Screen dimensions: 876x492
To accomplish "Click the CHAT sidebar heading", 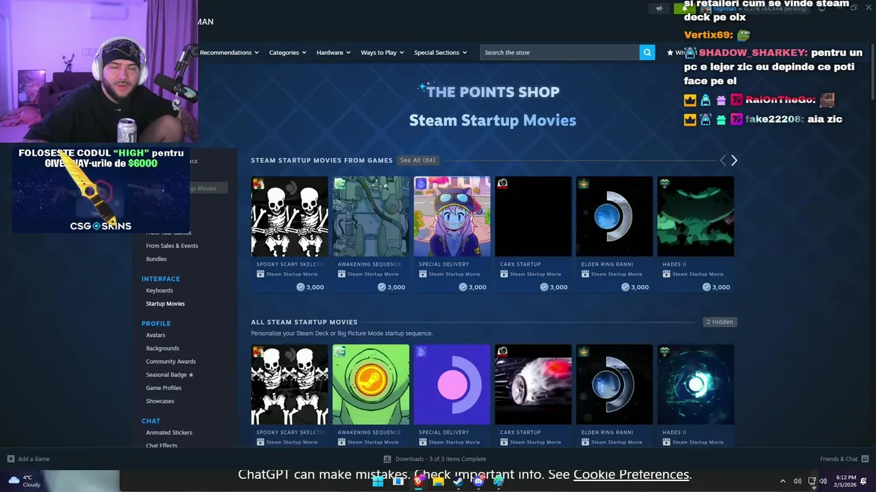I will pos(151,421).
